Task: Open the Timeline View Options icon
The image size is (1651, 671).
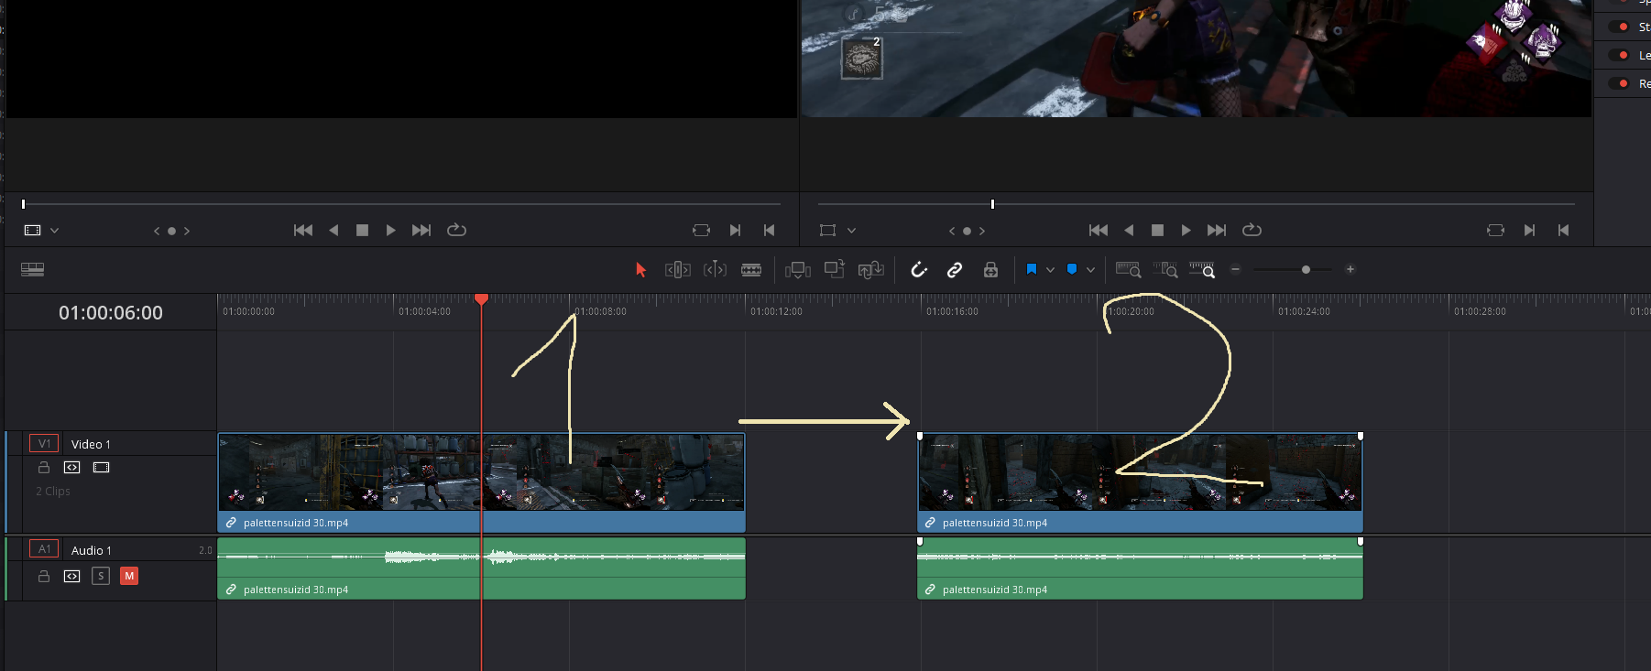Action: tap(32, 269)
